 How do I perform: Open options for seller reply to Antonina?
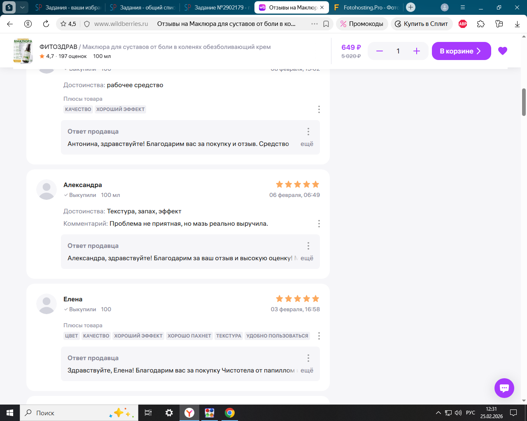308,132
